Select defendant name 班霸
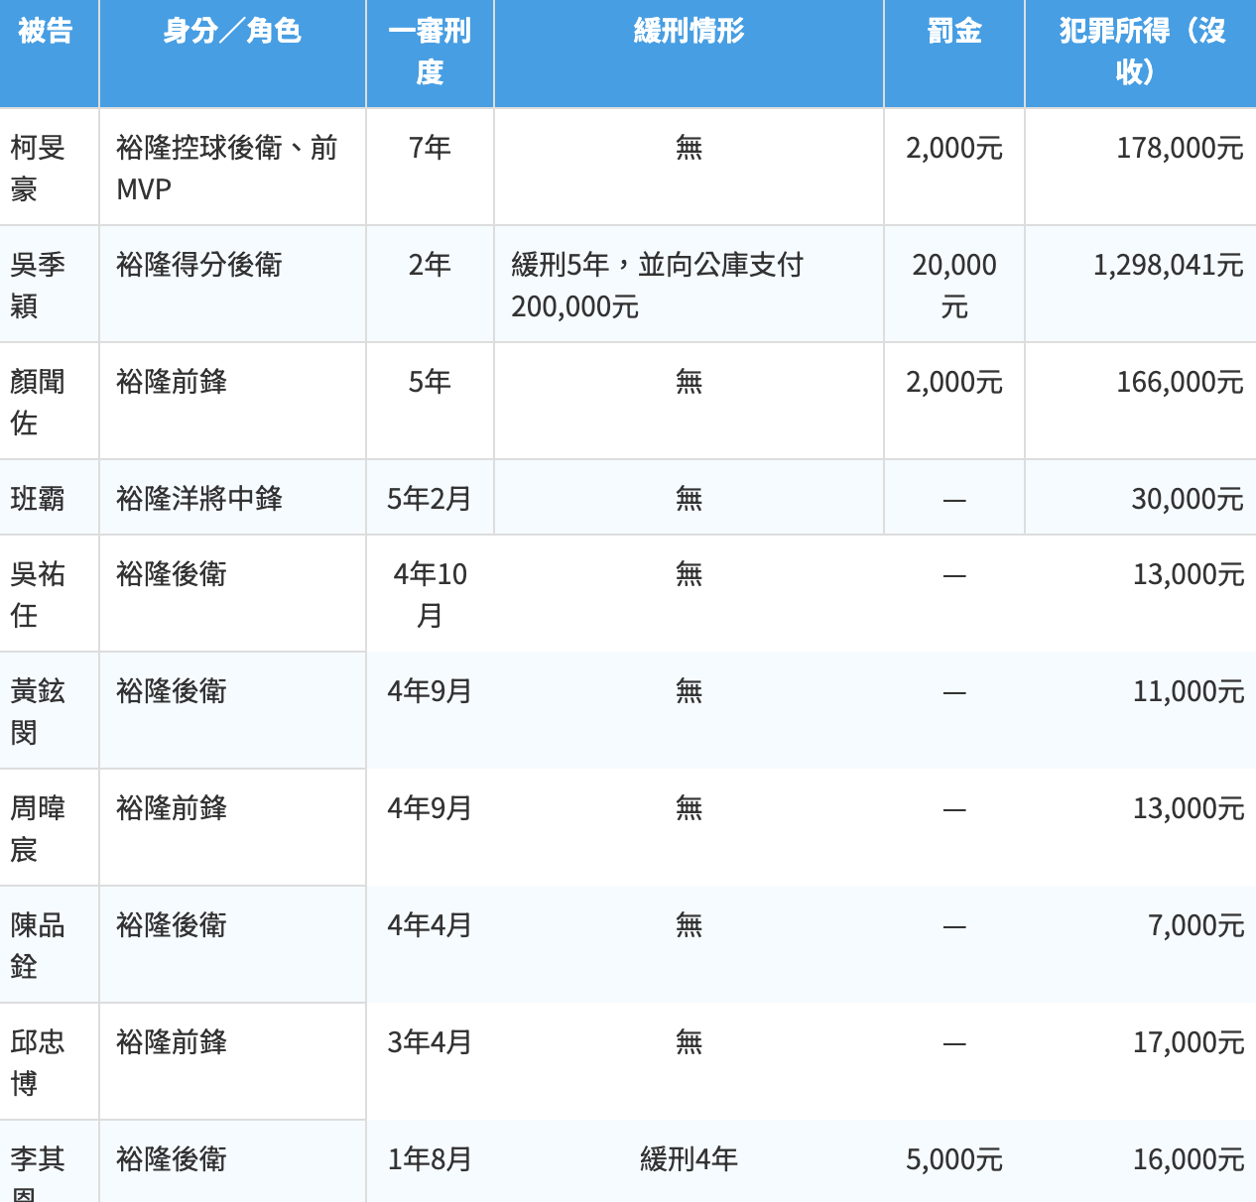1256x1202 pixels. click(x=38, y=498)
